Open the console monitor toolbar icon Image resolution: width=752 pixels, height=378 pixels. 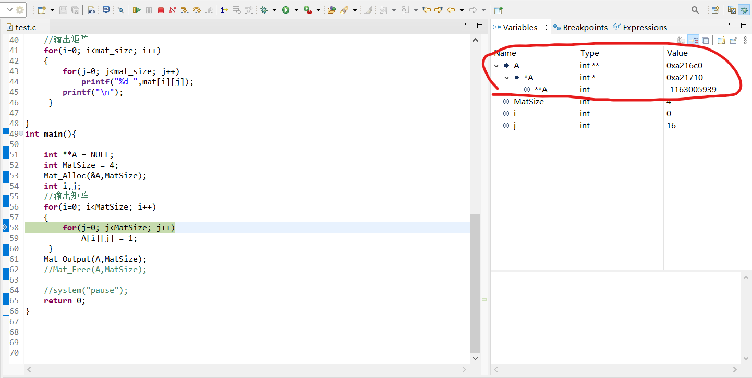106,10
